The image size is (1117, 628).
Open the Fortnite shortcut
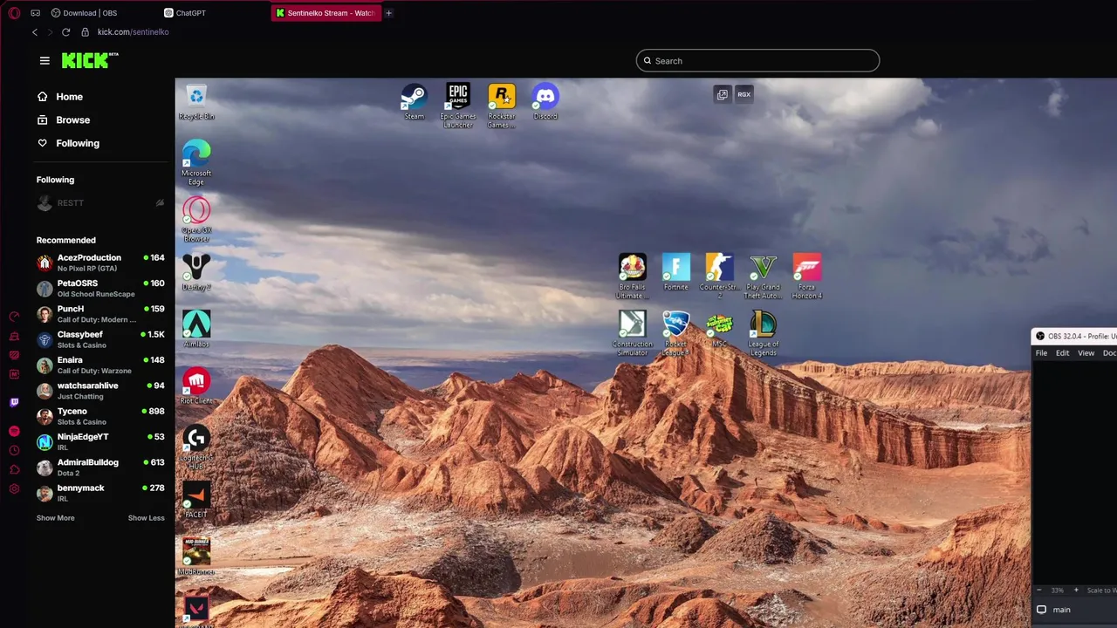676,272
